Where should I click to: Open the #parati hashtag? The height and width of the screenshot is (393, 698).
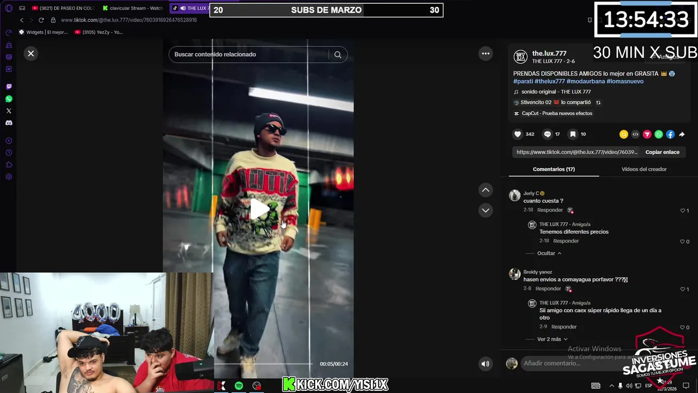tap(523, 81)
